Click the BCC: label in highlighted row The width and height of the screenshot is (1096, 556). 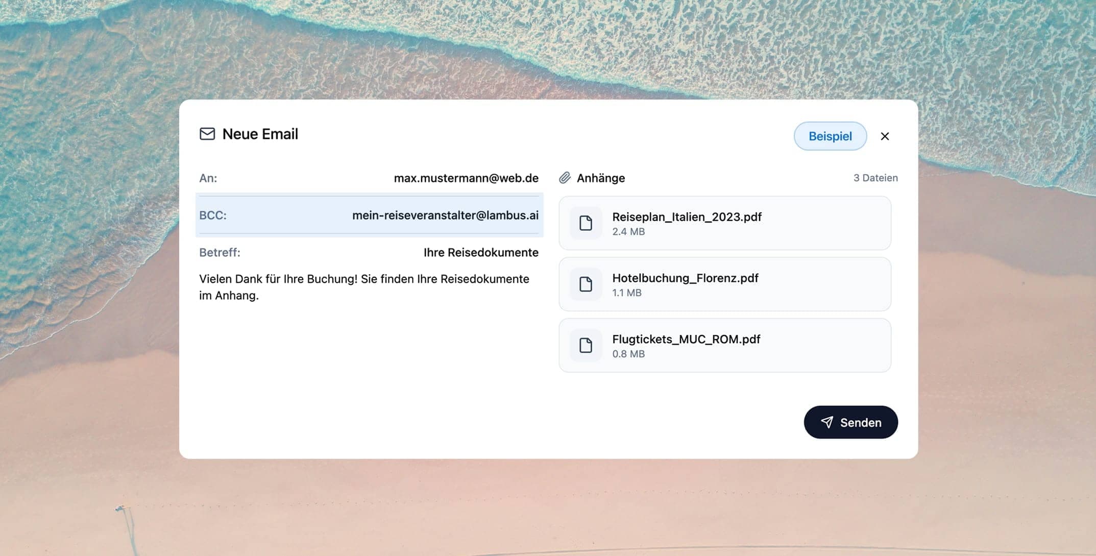coord(212,215)
